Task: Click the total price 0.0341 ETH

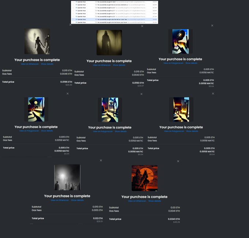Action: (174, 219)
